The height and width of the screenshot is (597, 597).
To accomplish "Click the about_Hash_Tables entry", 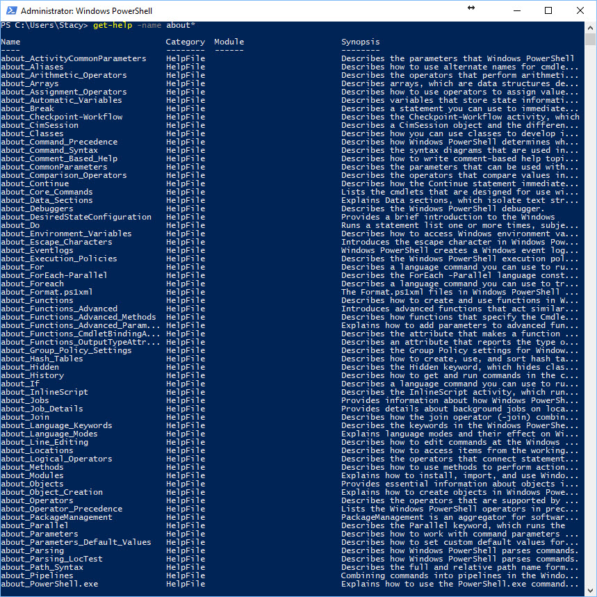I will click(42, 359).
